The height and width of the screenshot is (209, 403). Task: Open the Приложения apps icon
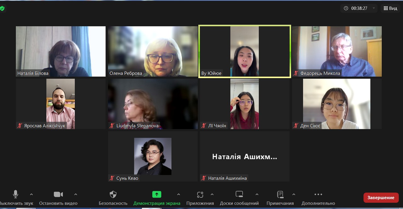200,195
